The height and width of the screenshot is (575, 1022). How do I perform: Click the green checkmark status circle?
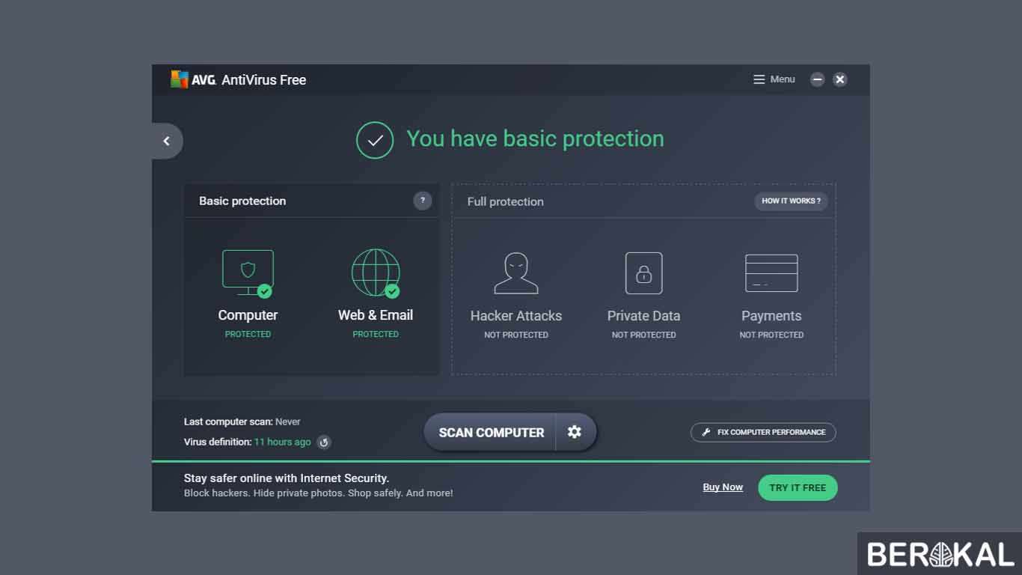[x=375, y=140]
